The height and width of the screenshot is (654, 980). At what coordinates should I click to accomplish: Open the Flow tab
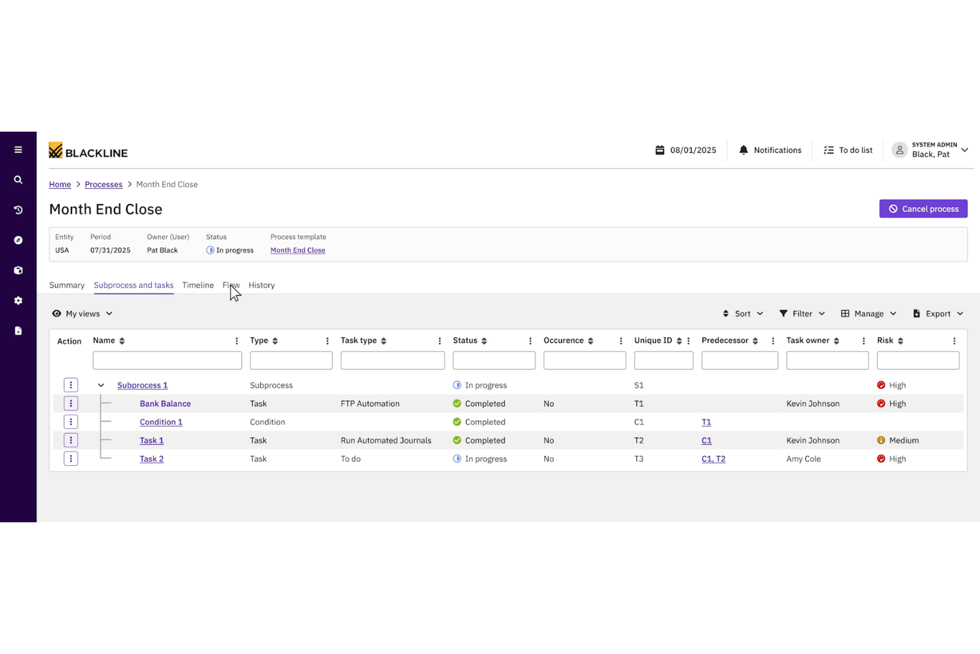tap(231, 285)
